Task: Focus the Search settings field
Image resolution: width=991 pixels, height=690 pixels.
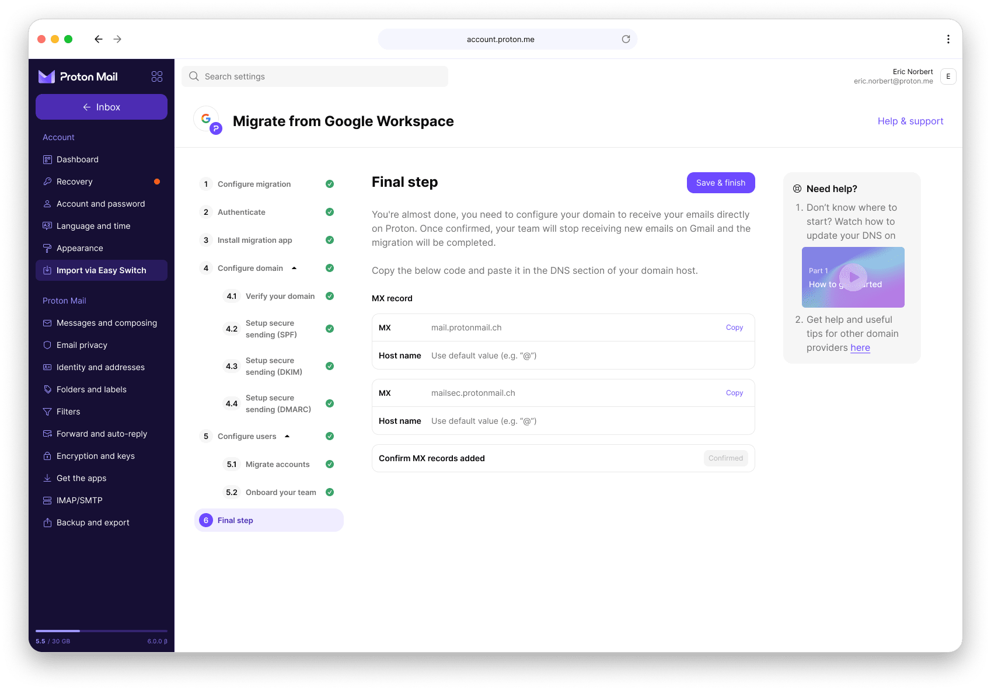Action: pos(315,76)
